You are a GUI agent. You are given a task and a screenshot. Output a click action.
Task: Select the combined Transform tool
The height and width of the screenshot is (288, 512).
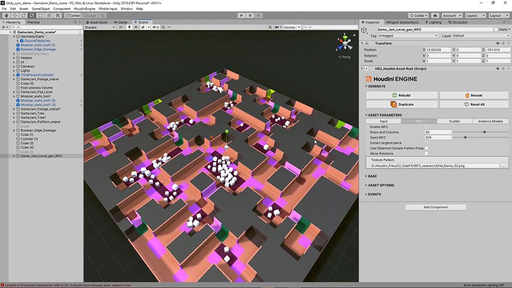[x=49, y=15]
